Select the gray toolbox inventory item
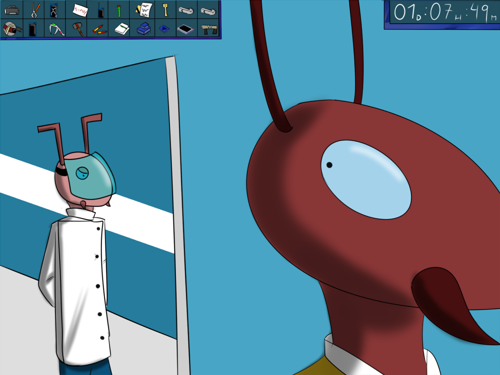500x375 pixels. 11,9
